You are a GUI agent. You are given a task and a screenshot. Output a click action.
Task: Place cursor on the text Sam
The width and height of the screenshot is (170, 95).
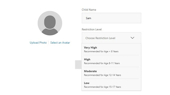pos(88,18)
